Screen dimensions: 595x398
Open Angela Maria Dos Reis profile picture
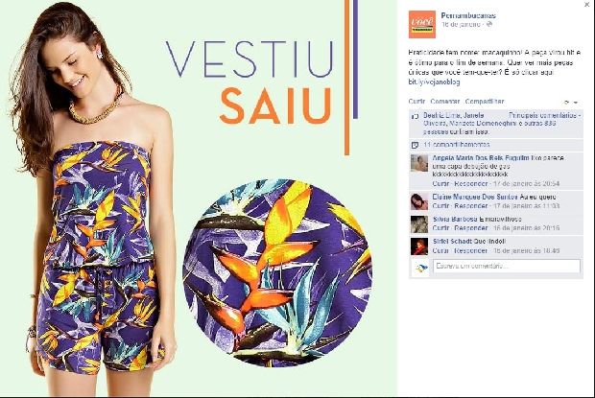pos(419,163)
